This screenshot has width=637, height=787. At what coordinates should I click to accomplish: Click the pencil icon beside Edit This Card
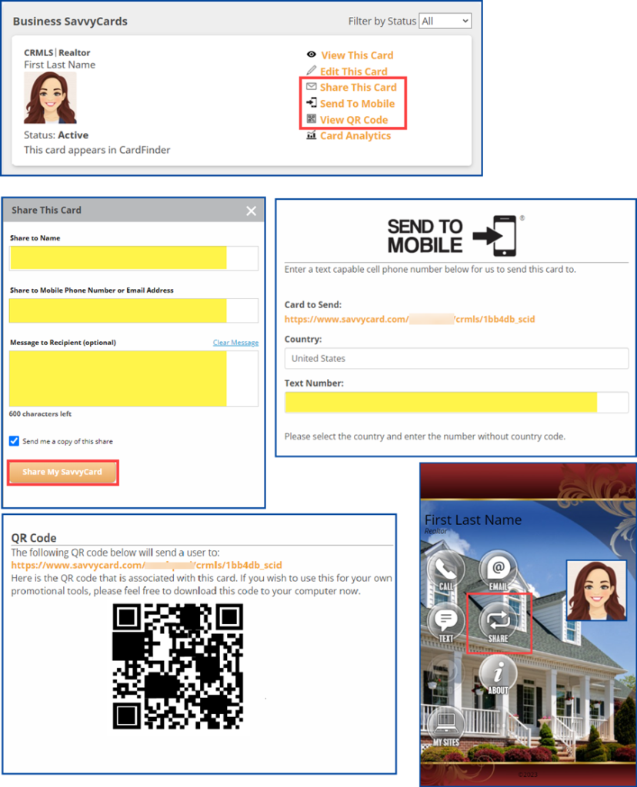click(312, 71)
